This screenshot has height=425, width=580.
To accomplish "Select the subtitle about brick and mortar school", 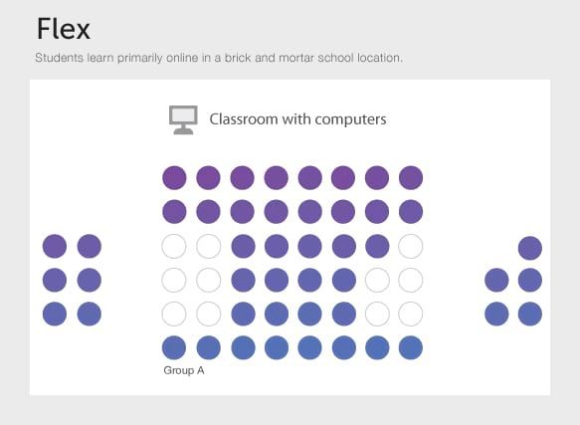I will click(219, 58).
